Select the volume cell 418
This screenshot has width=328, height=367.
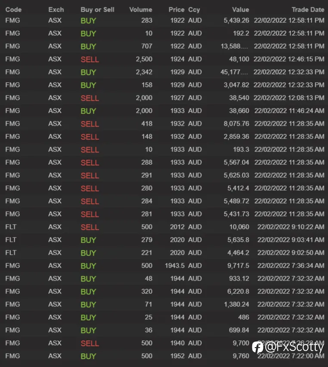coord(147,123)
